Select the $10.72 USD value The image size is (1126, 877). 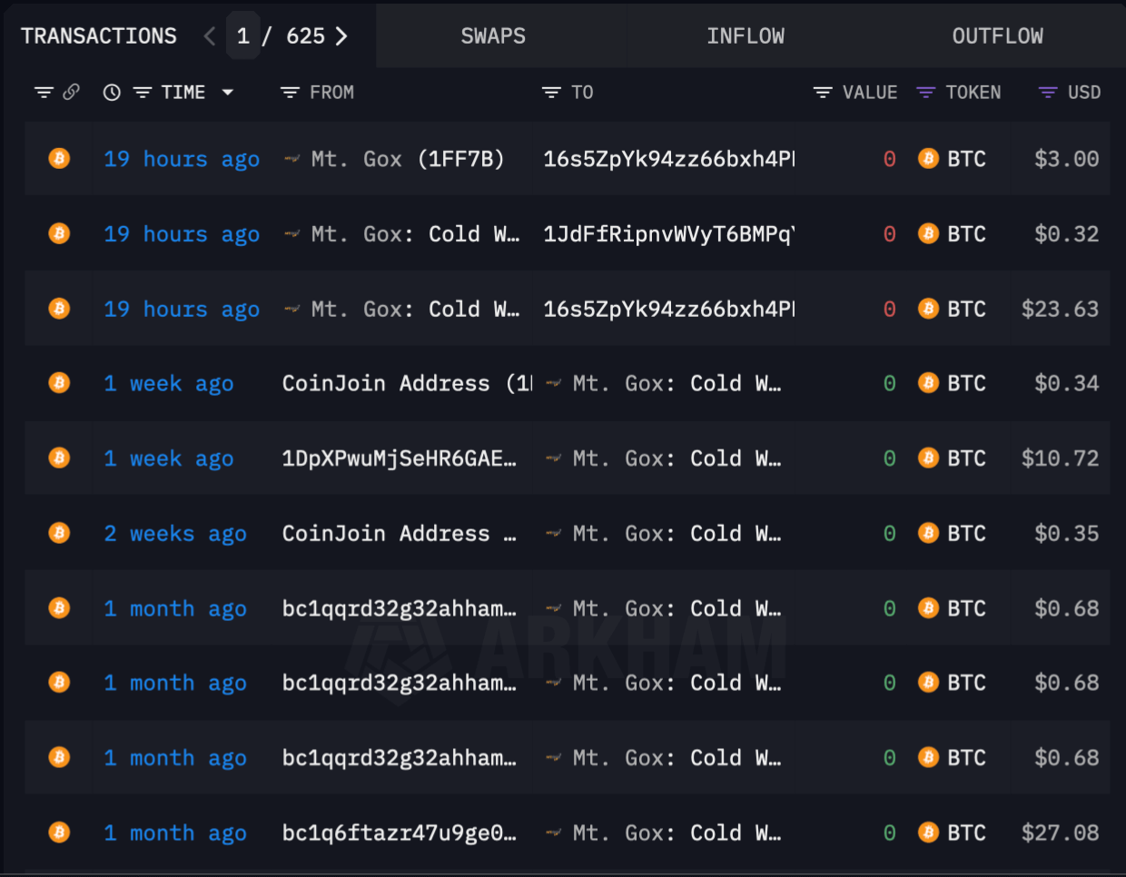[x=1061, y=458]
